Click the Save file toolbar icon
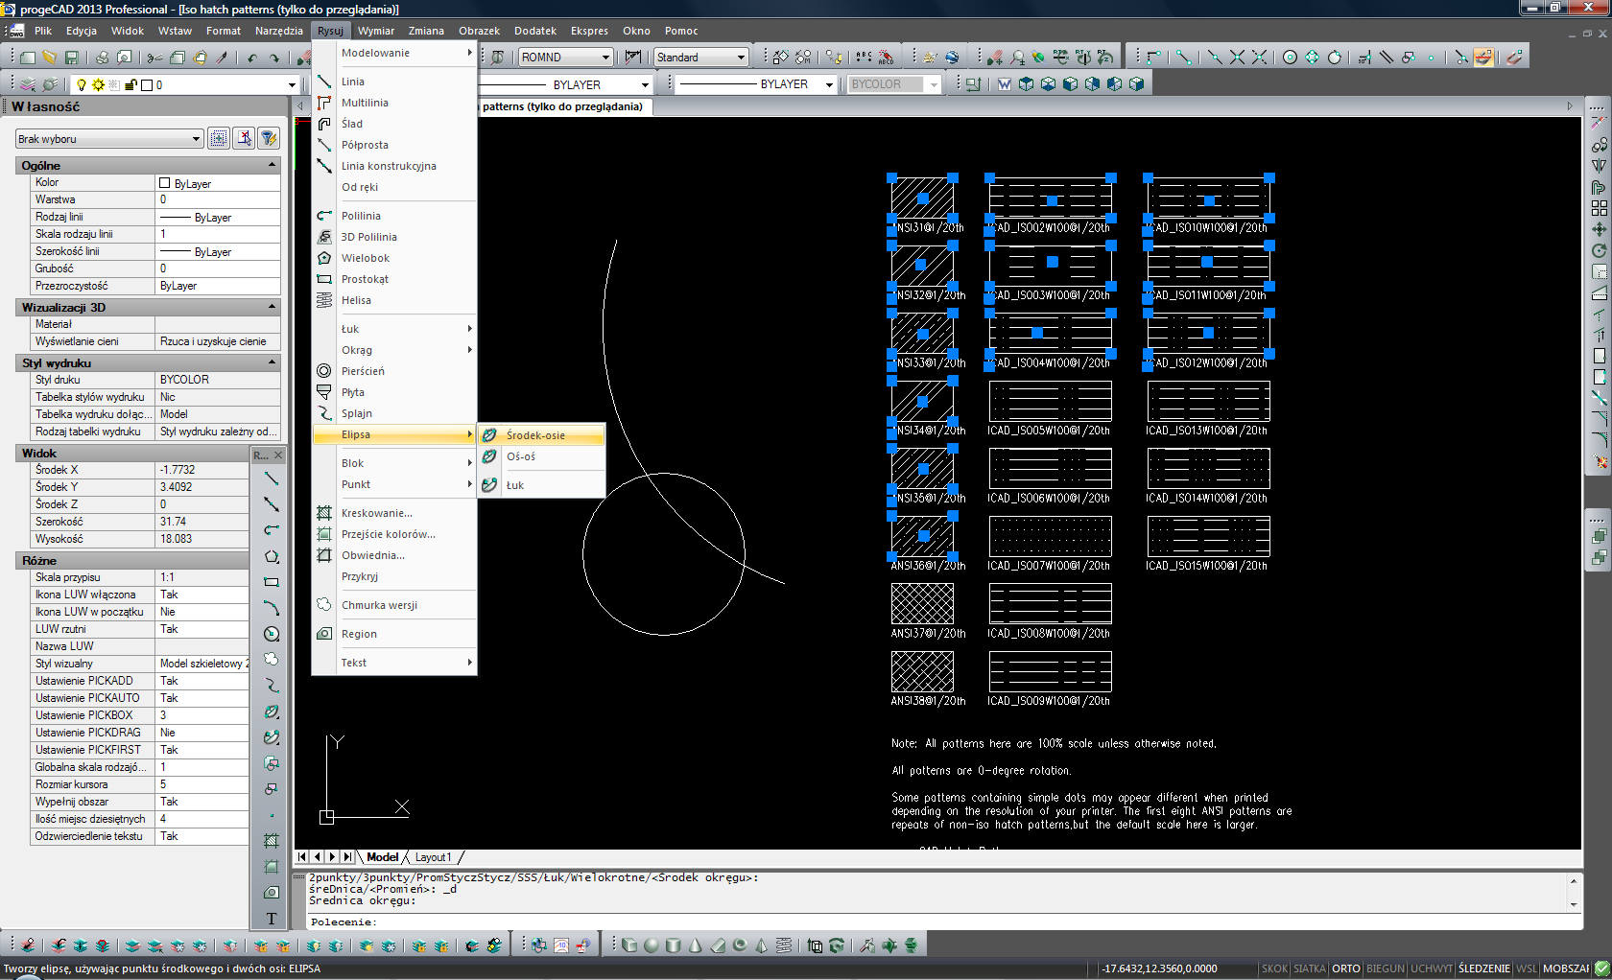Screen dimensions: 1612x980 [71, 58]
